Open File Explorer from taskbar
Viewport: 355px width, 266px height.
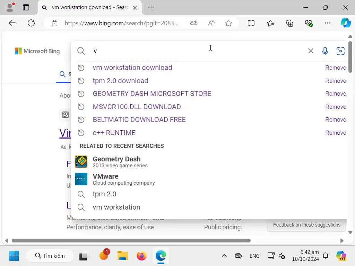click(x=123, y=256)
